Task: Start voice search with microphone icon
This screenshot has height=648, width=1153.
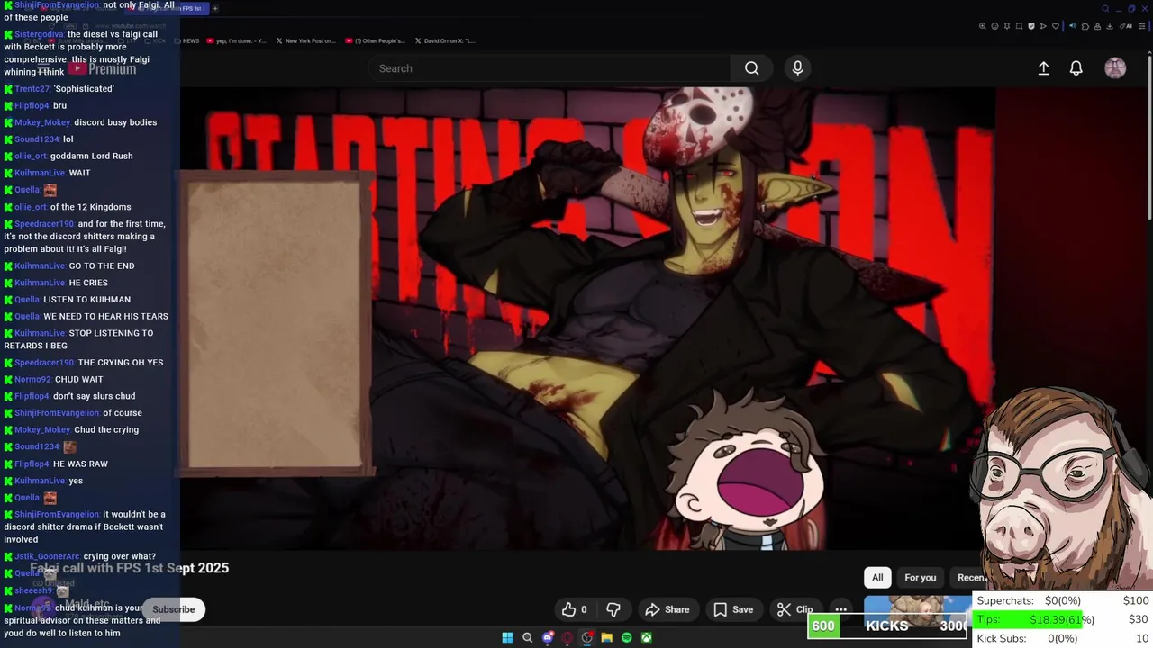Action: click(797, 68)
